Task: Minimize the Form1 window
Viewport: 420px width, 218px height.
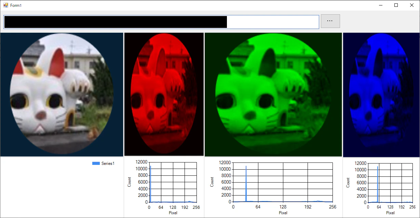Action: [380, 5]
